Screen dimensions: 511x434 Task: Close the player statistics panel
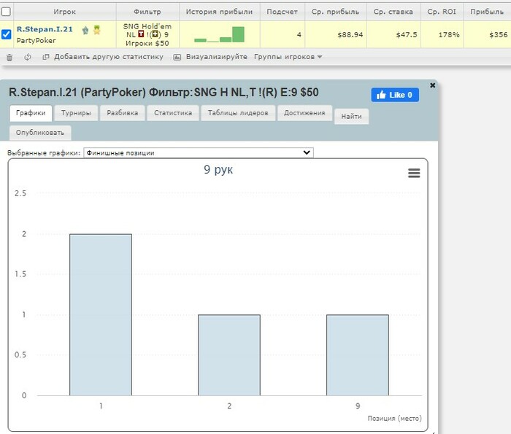point(432,85)
